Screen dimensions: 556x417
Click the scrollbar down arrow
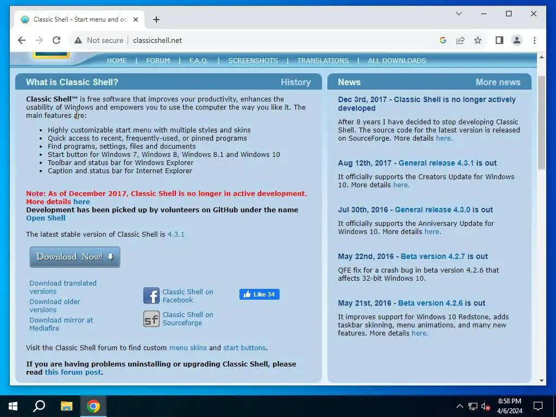coord(541,381)
